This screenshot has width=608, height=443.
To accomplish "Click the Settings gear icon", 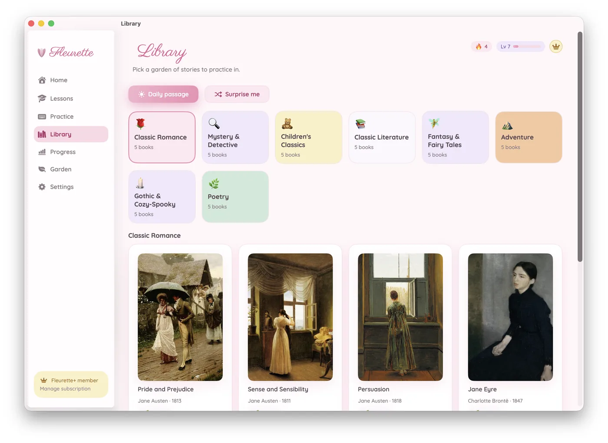I will 42,187.
